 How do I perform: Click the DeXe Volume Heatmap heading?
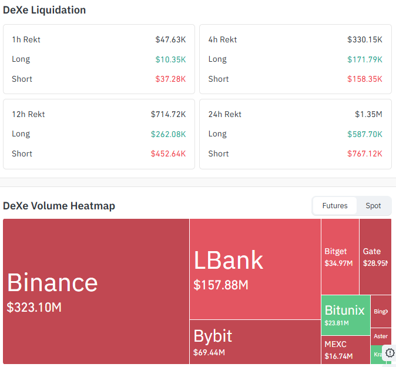point(59,206)
